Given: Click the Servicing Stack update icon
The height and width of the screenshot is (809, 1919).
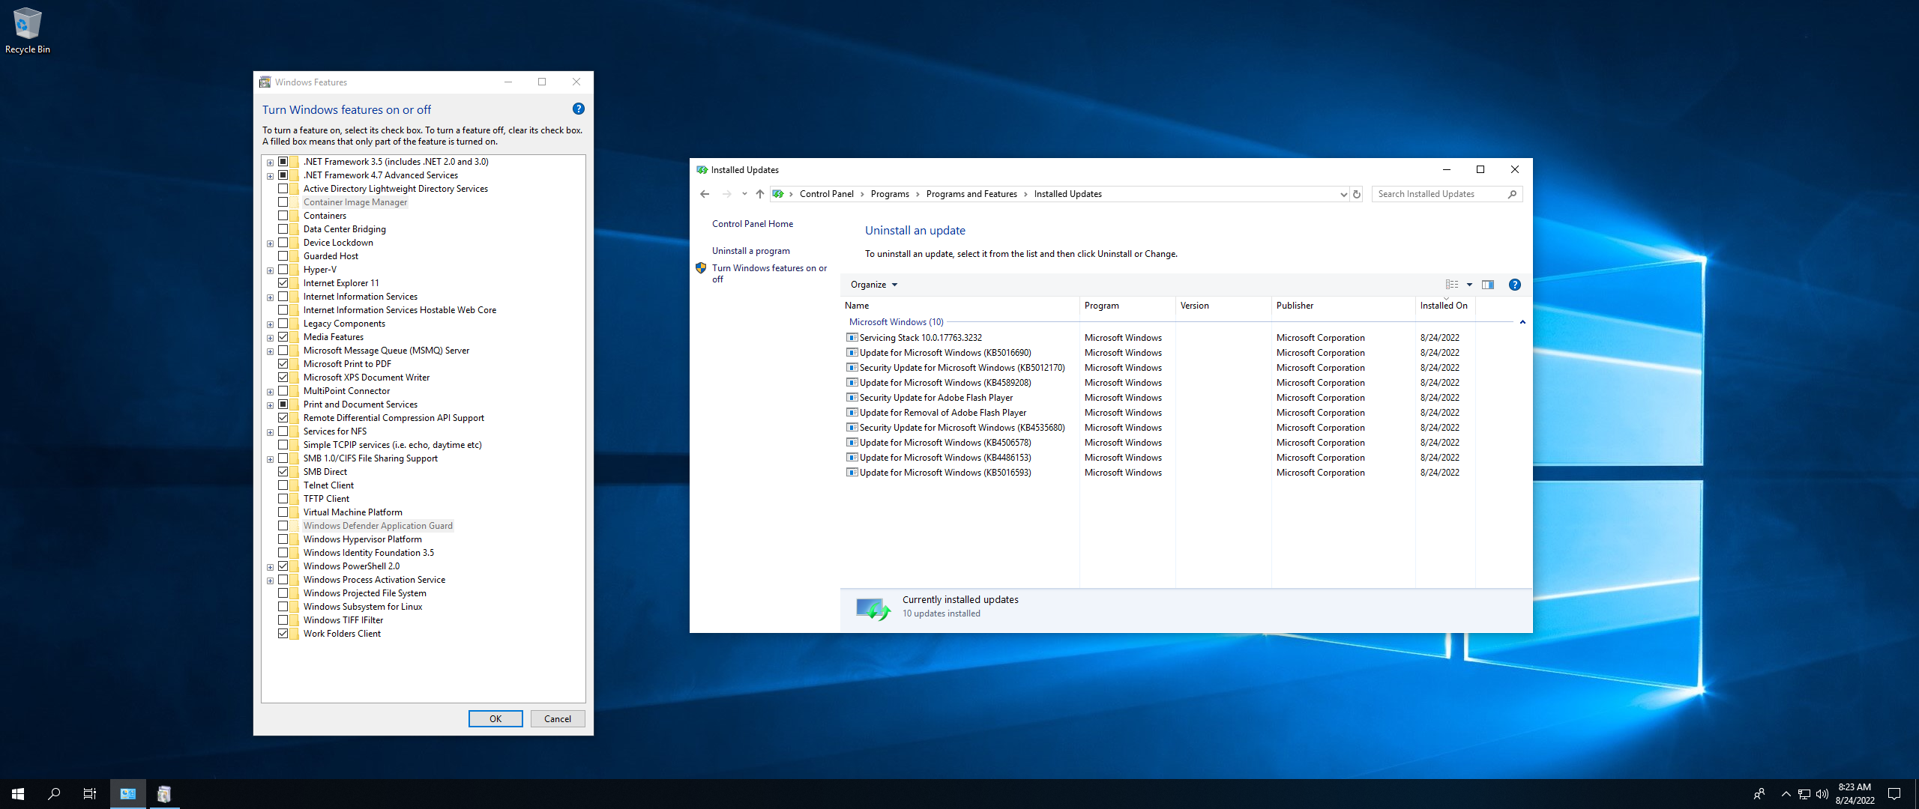Looking at the screenshot, I should [852, 338].
